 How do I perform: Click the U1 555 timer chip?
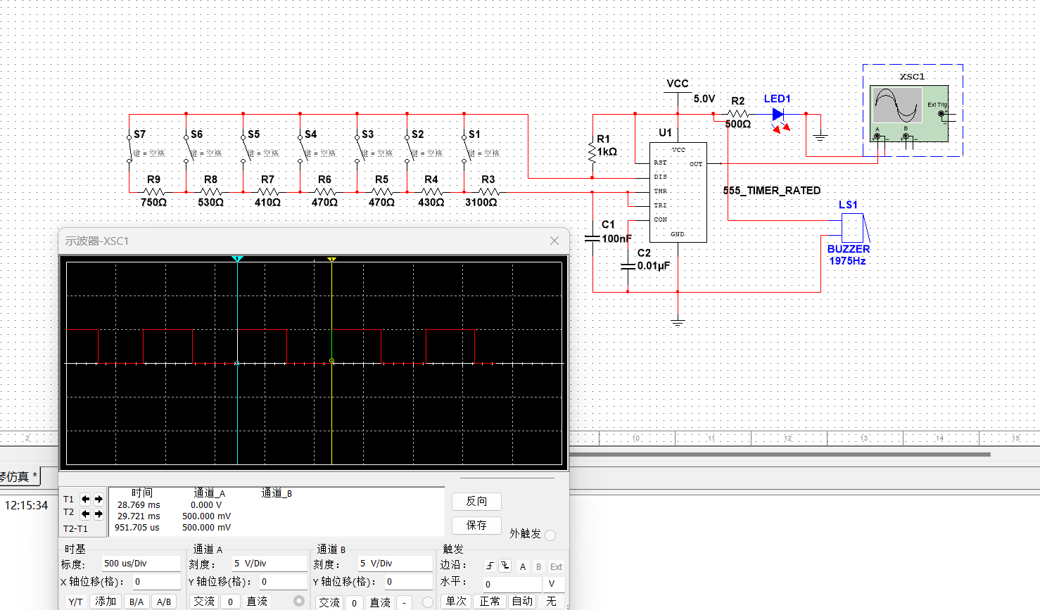coord(678,191)
